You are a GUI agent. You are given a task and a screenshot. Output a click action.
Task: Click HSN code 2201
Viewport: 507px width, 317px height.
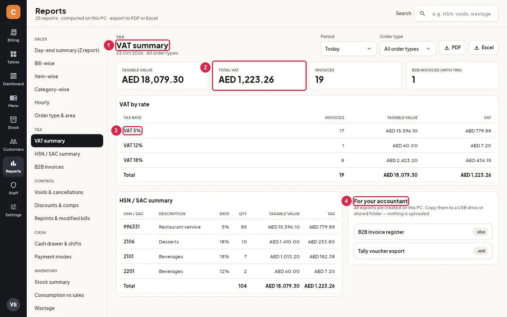(129, 271)
